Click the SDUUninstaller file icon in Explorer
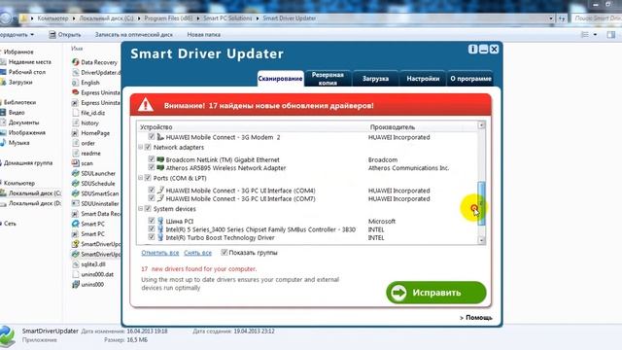The width and height of the screenshot is (622, 350). click(76, 203)
